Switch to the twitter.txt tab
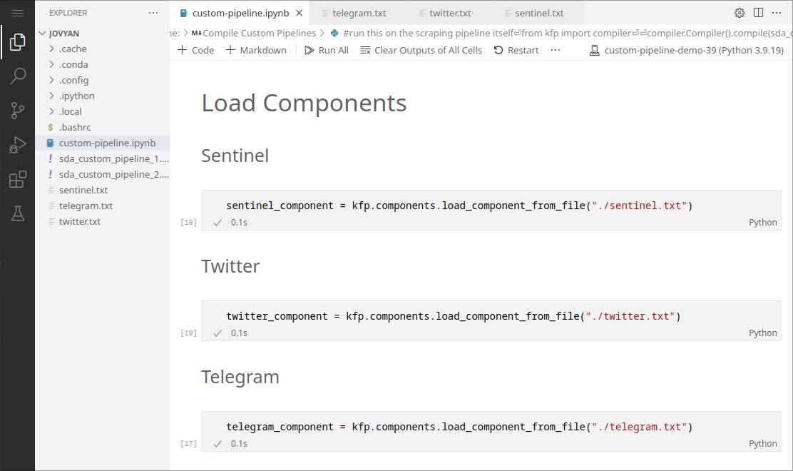Image resolution: width=793 pixels, height=471 pixels. tap(450, 13)
